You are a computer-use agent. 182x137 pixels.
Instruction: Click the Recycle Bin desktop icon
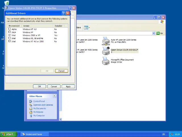click(7, 3)
